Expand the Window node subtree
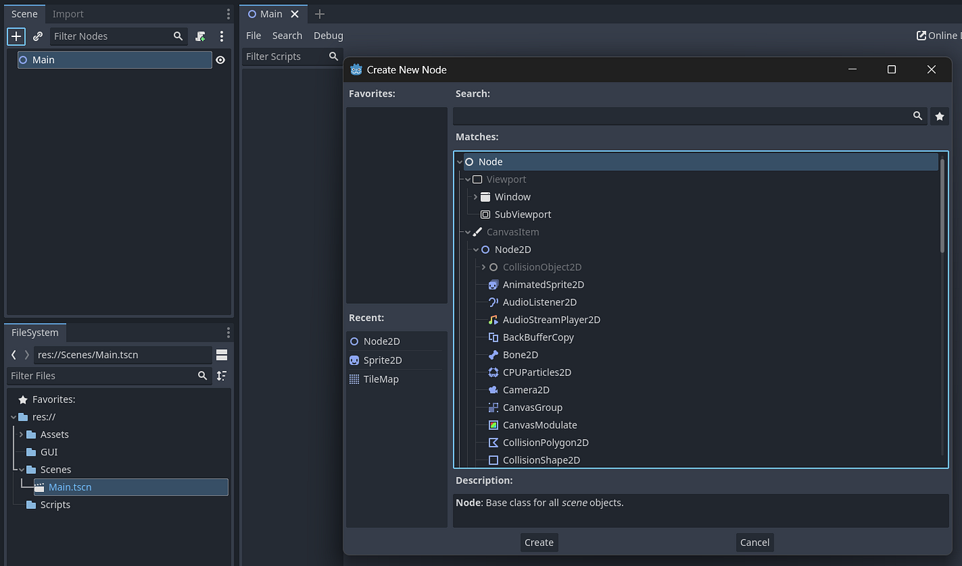Screen dimensions: 962x566 coord(476,197)
